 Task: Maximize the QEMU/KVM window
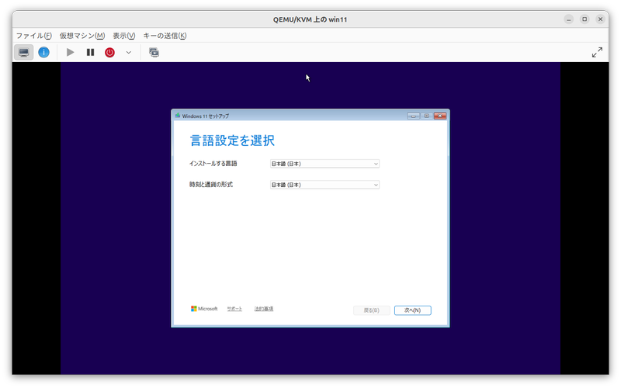pos(585,19)
